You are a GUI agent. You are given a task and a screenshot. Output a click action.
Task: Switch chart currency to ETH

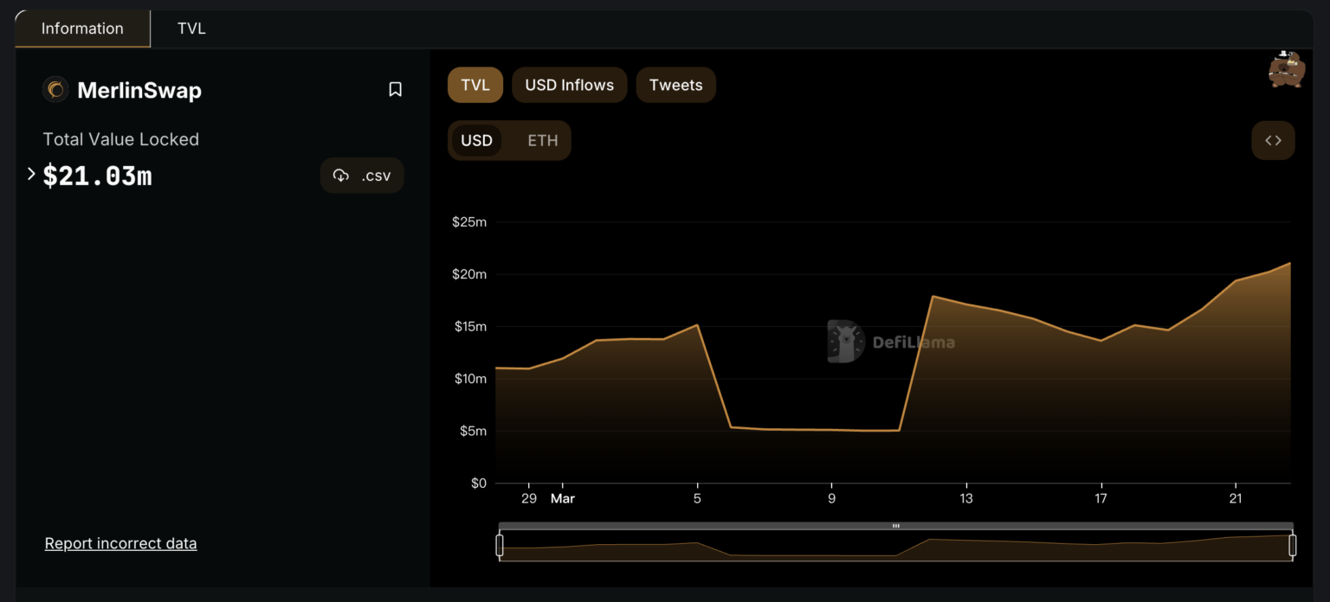click(x=542, y=140)
